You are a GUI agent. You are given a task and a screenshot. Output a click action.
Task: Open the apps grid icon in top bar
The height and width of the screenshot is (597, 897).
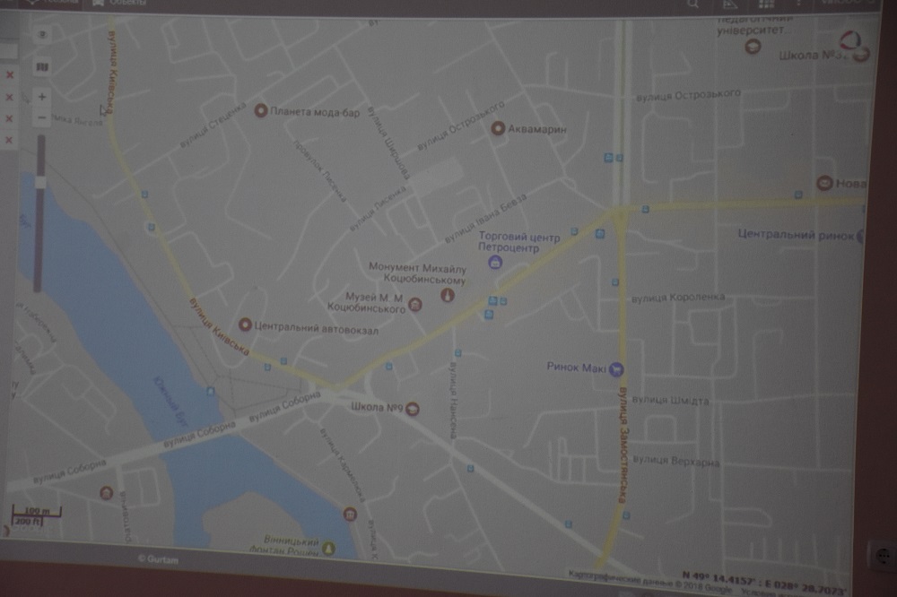pos(767,4)
